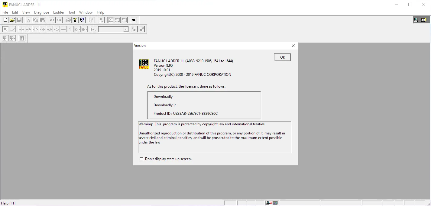The height and width of the screenshot is (206, 431).
Task: Select the eraser tool
Action: 12,29
